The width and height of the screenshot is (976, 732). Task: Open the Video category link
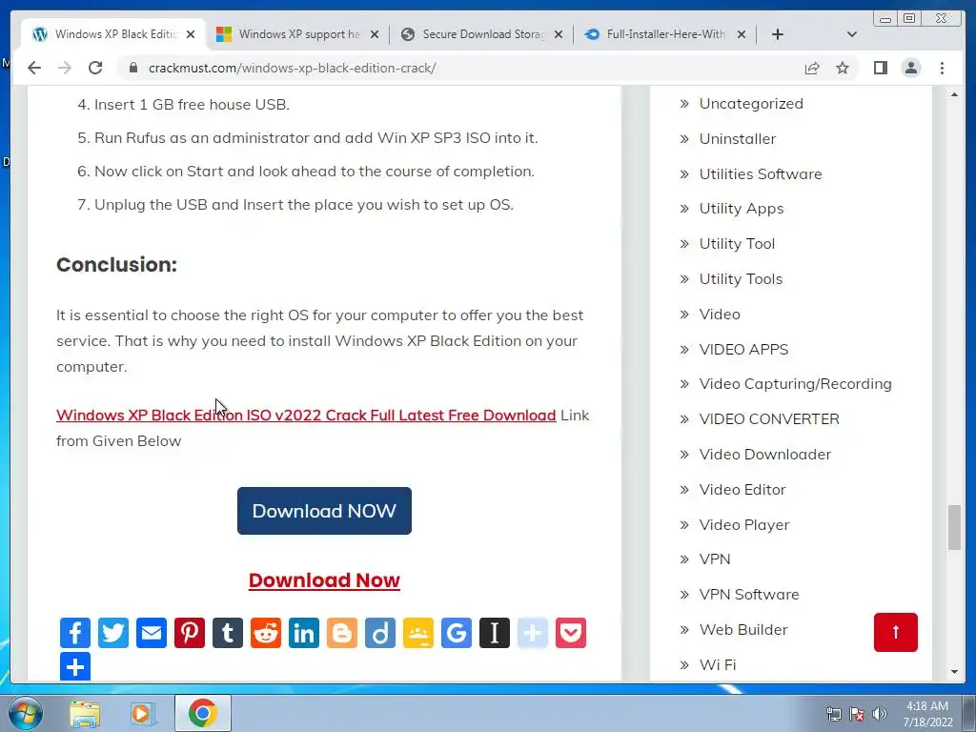point(720,315)
